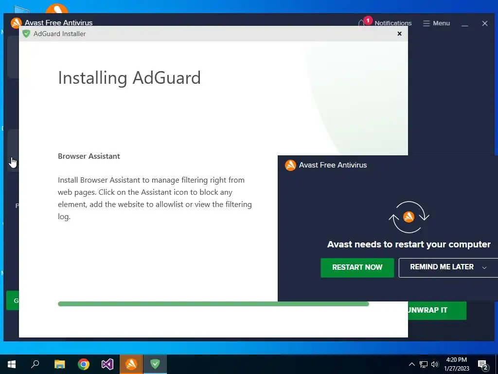
Task: Open Windows taskbar search
Action: [35, 364]
